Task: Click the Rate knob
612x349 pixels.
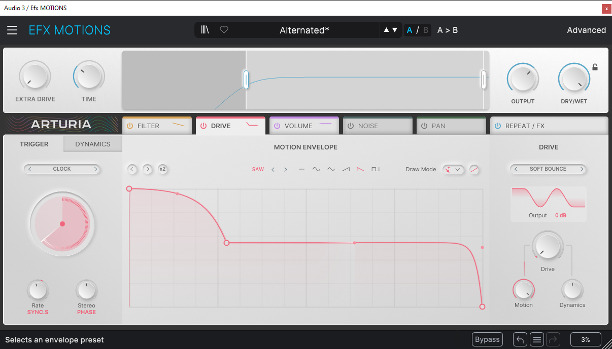Action: point(38,290)
